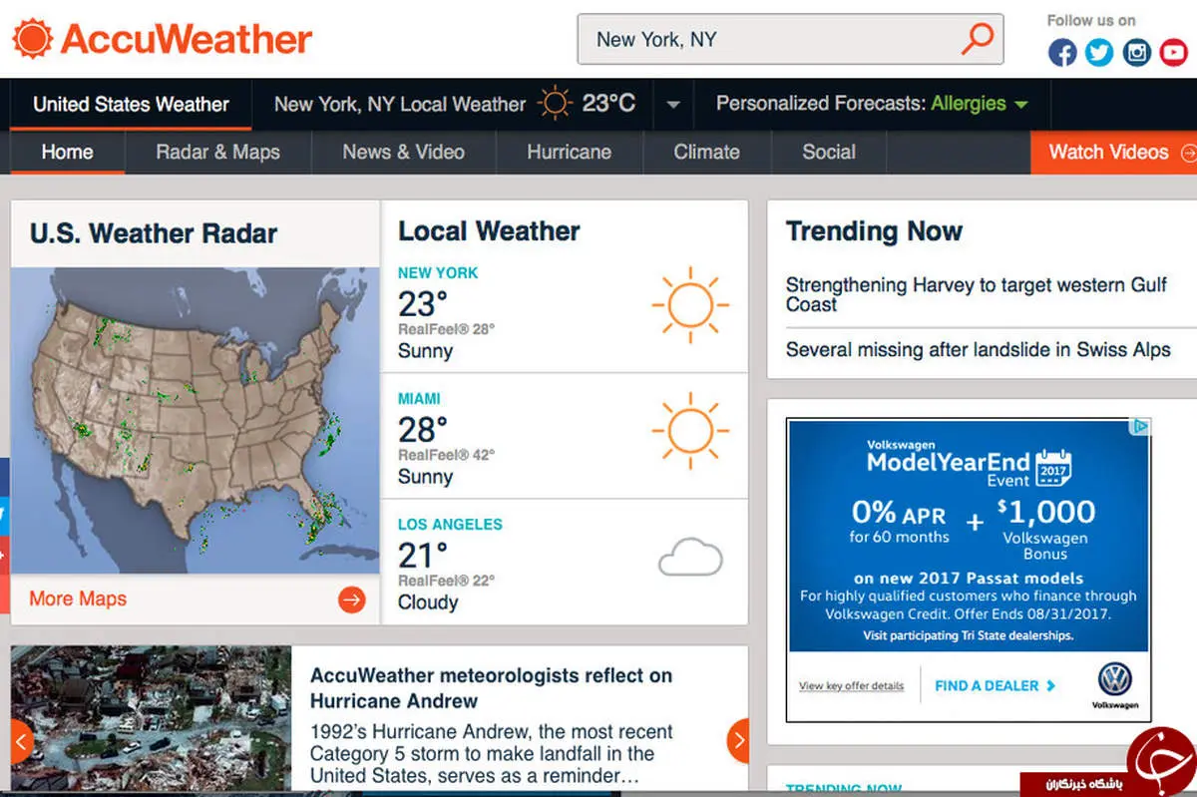This screenshot has height=797, width=1197.
Task: Open the Allergies personalized forecast dropdown
Action: click(980, 104)
